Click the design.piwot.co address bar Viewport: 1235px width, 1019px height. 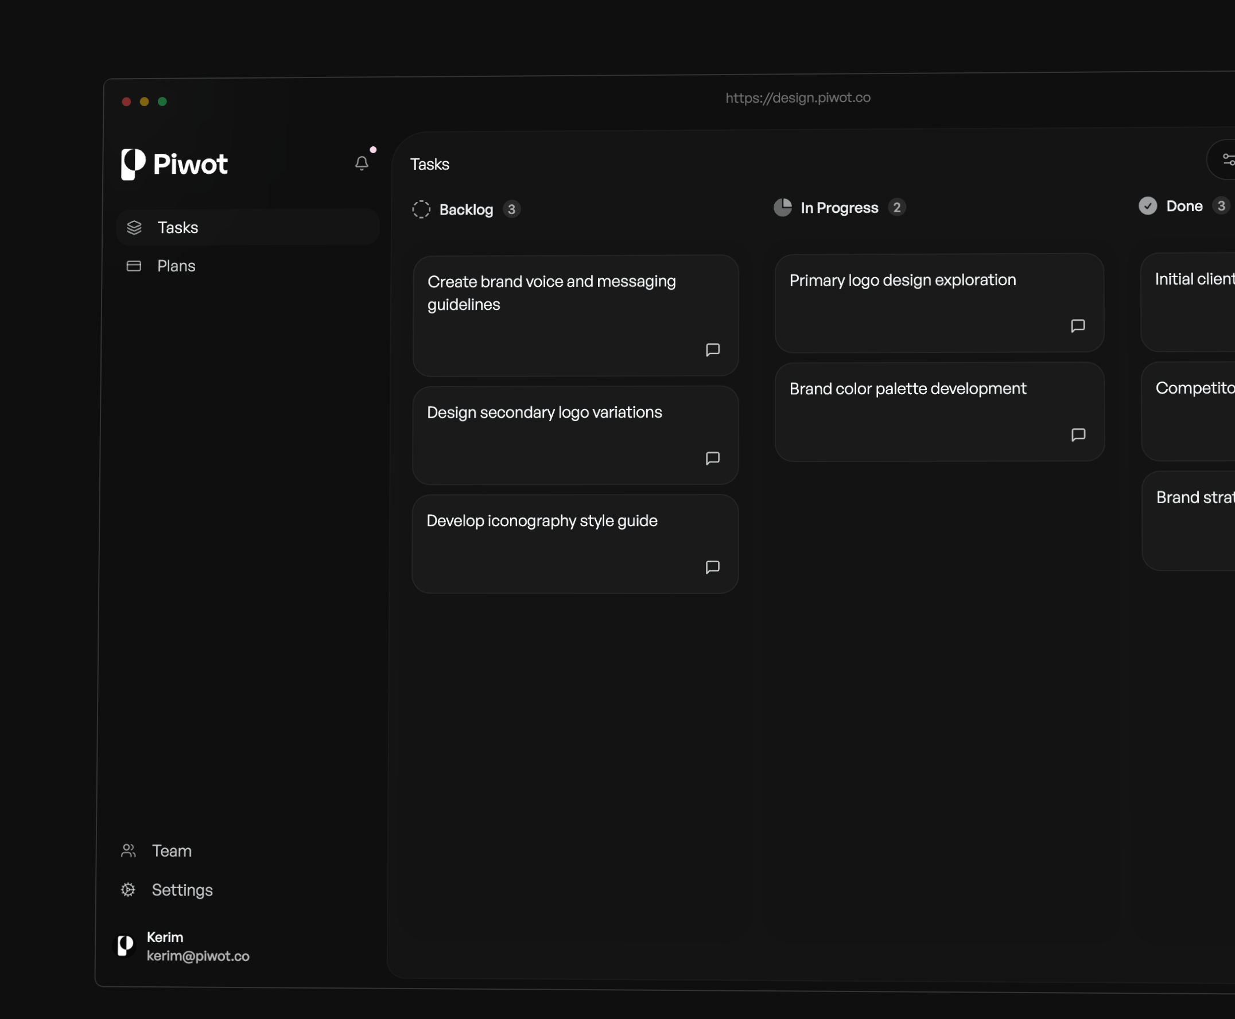click(798, 98)
